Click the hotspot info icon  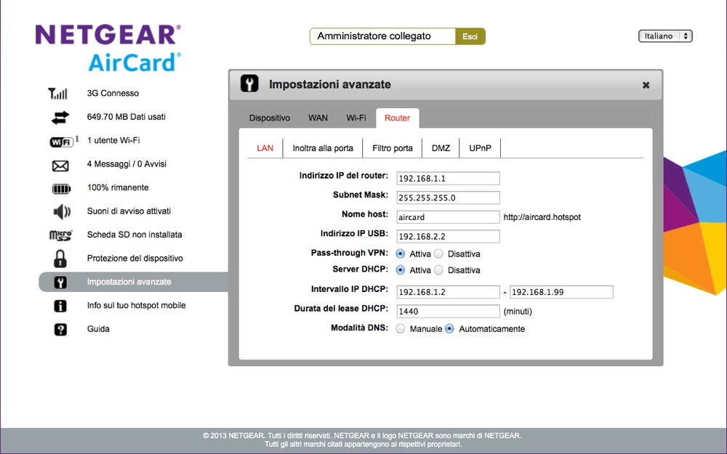[60, 306]
